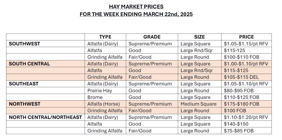This screenshot has height=140, width=282.
Task: Select the $105-$115 DEL price cell
Action: click(x=241, y=77)
